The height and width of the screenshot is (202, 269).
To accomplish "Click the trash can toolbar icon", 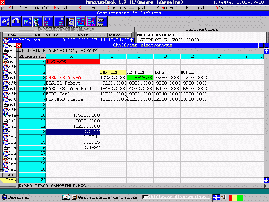I will tap(37, 22).
